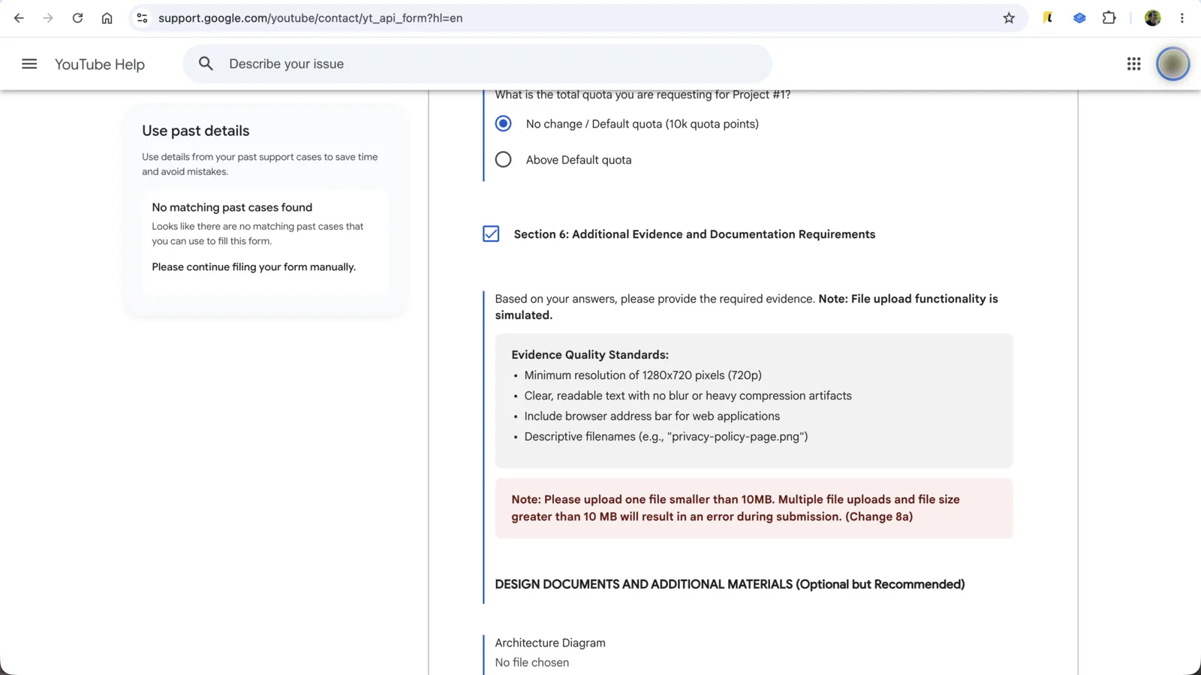This screenshot has width=1201, height=675.
Task: Open the browser home page
Action: coord(107,18)
